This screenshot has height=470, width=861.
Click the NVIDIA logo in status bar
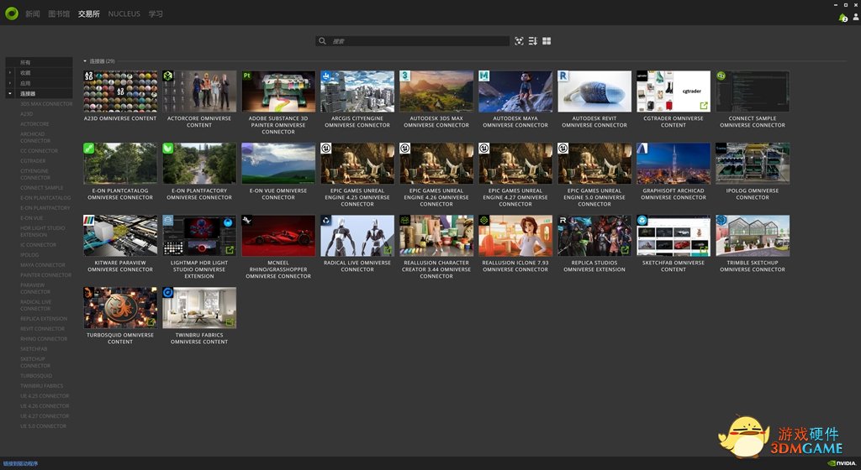[x=841, y=463]
